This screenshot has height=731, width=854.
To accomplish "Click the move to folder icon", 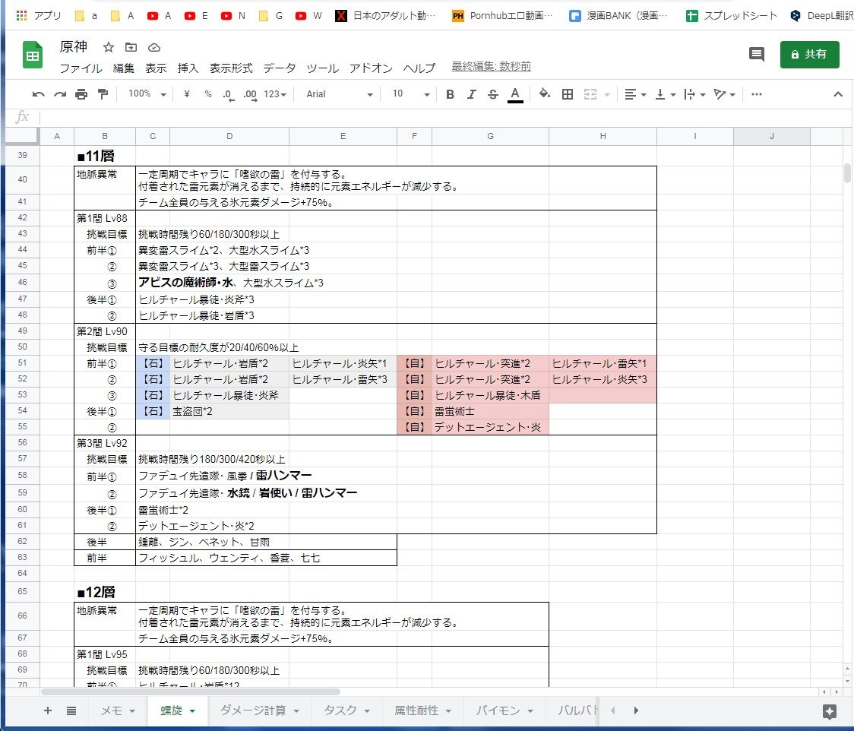I will tap(131, 47).
